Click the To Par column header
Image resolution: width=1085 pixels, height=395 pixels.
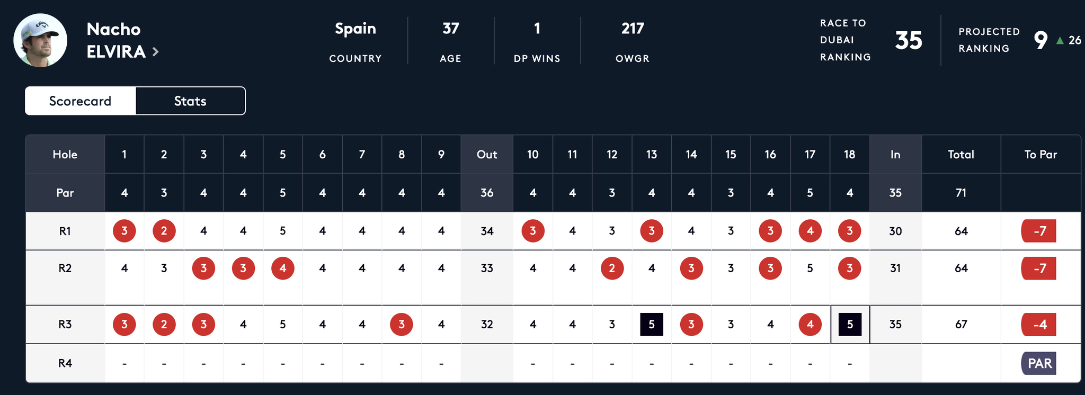[x=1040, y=155]
